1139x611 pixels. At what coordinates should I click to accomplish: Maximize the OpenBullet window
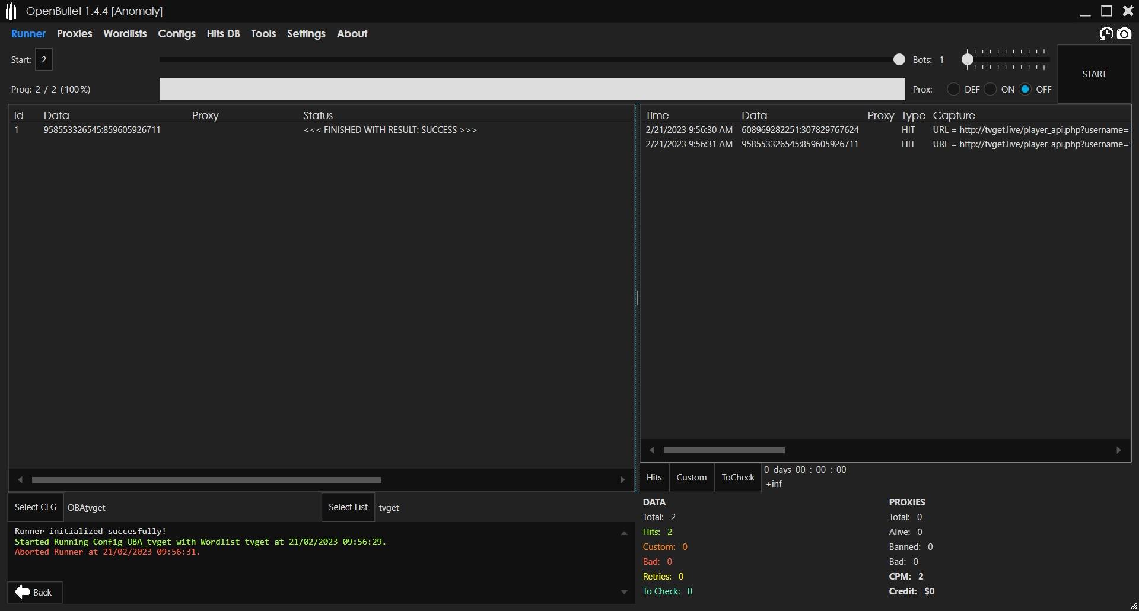(1106, 11)
